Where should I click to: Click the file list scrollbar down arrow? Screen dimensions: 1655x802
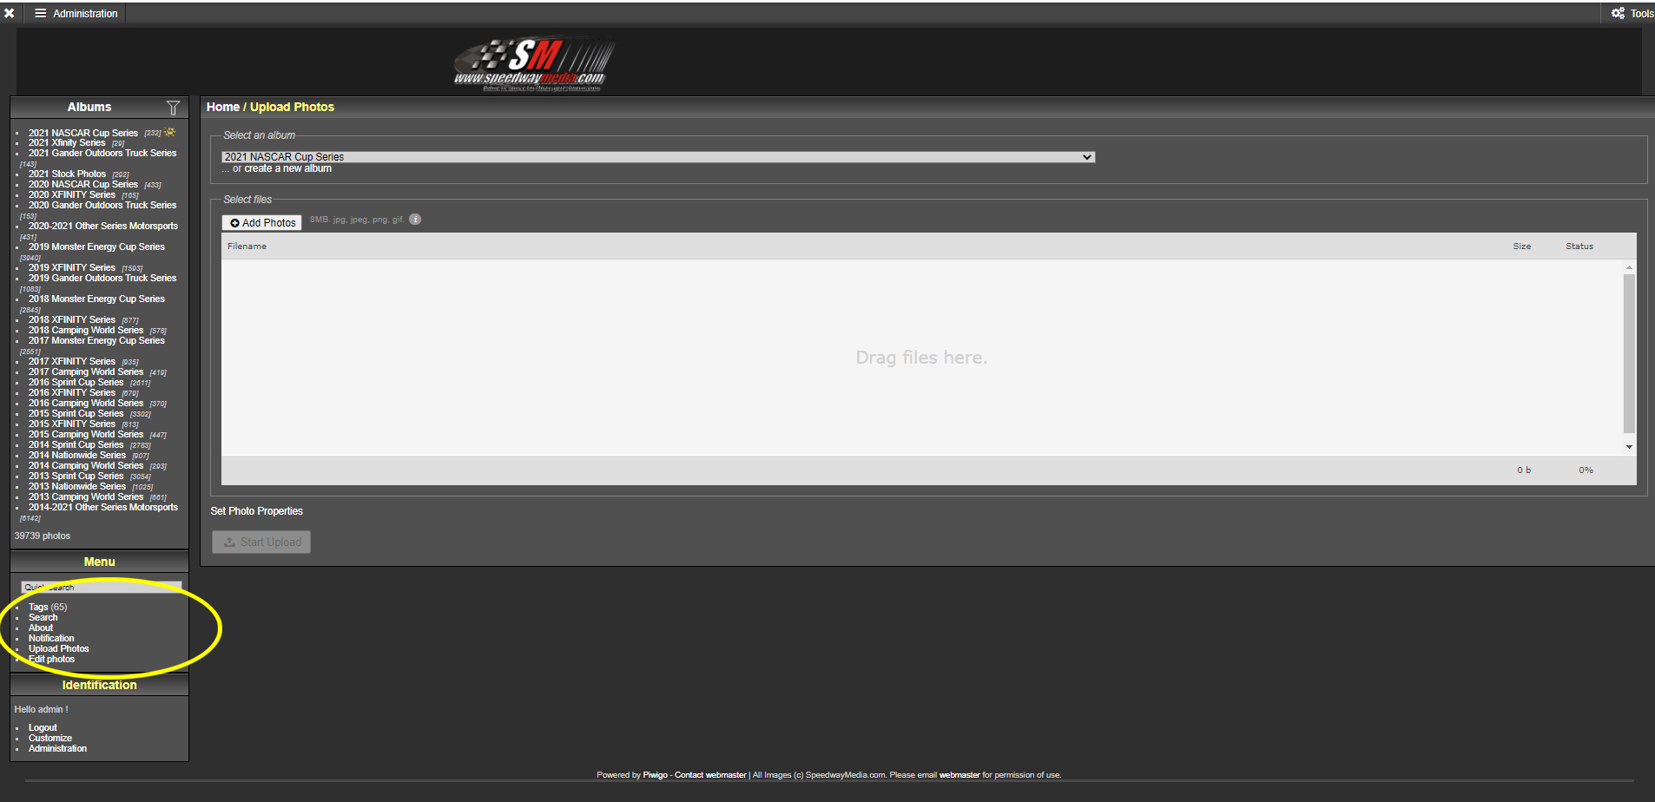click(1629, 447)
